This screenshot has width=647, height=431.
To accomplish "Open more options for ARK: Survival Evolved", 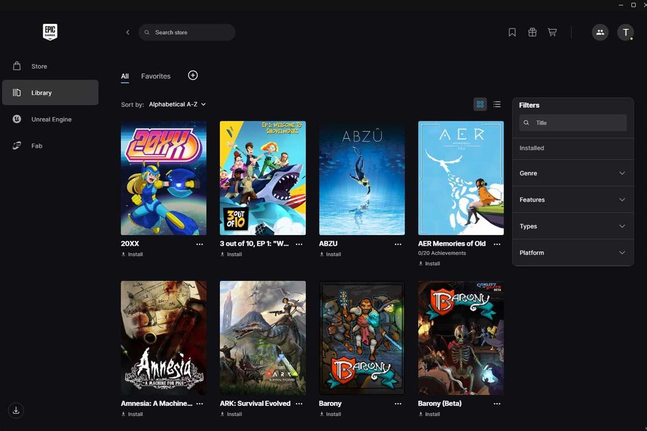I will coord(299,404).
